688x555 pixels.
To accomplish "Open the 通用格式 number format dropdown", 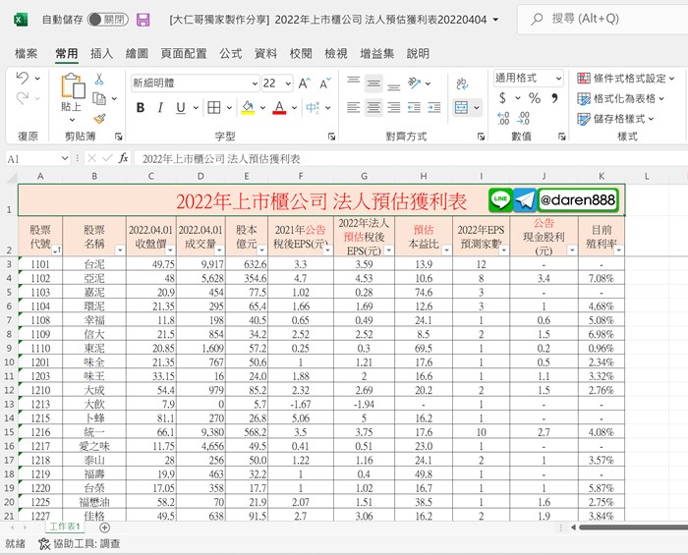I will coord(558,78).
